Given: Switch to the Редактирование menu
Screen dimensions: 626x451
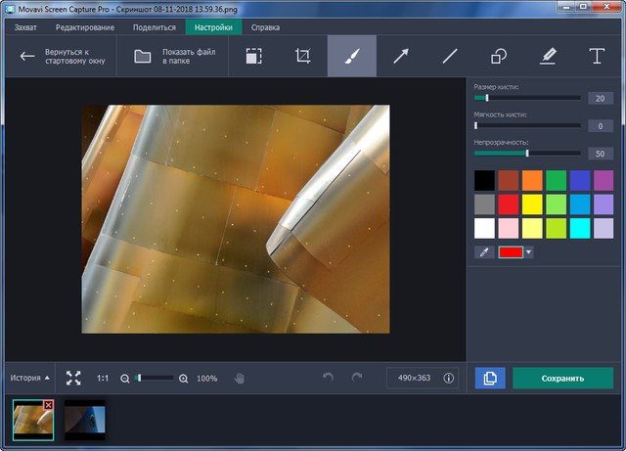Looking at the screenshot, I should tap(85, 27).
